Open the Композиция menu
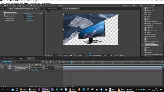 (x=15, y=3)
